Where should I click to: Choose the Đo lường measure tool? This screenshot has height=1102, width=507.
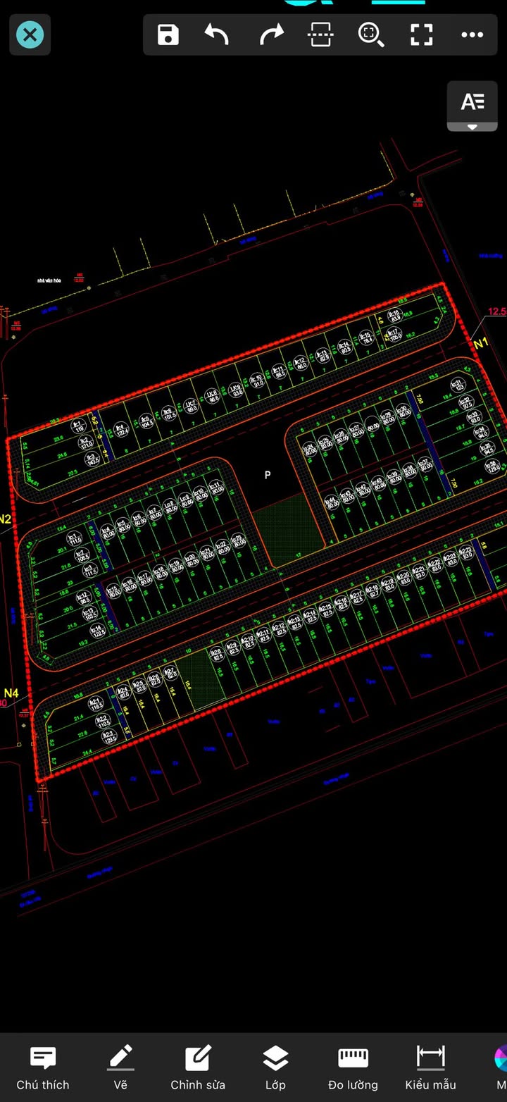353,1067
